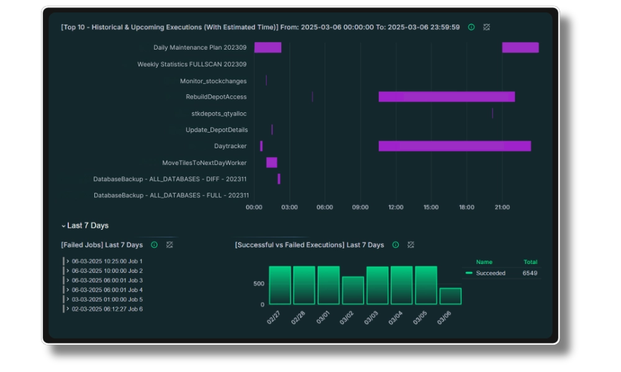
Task: Show info for Successful vs Failed Executions
Action: tap(396, 245)
